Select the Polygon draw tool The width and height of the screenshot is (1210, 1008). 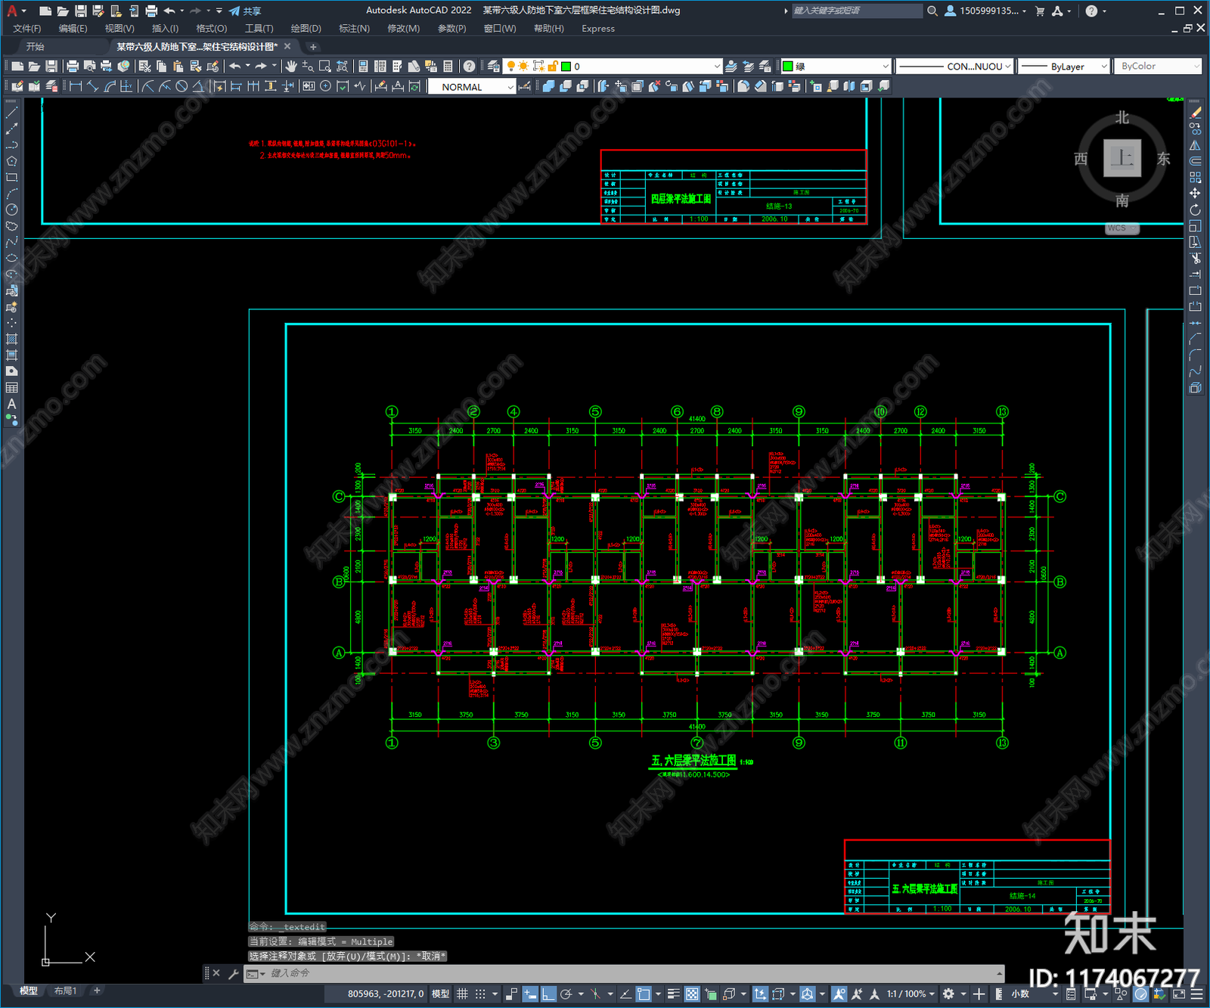pyautogui.click(x=11, y=161)
